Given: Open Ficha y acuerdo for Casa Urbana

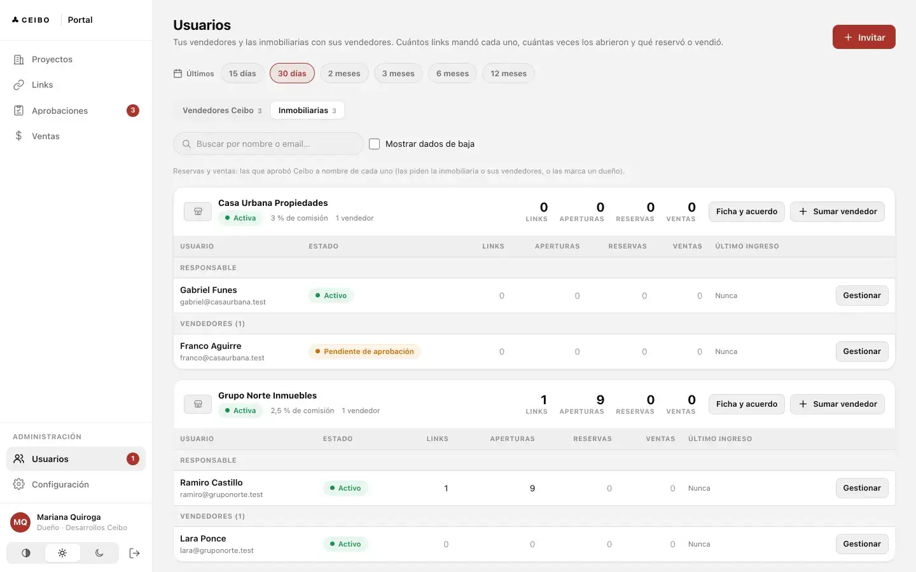Looking at the screenshot, I should (747, 212).
